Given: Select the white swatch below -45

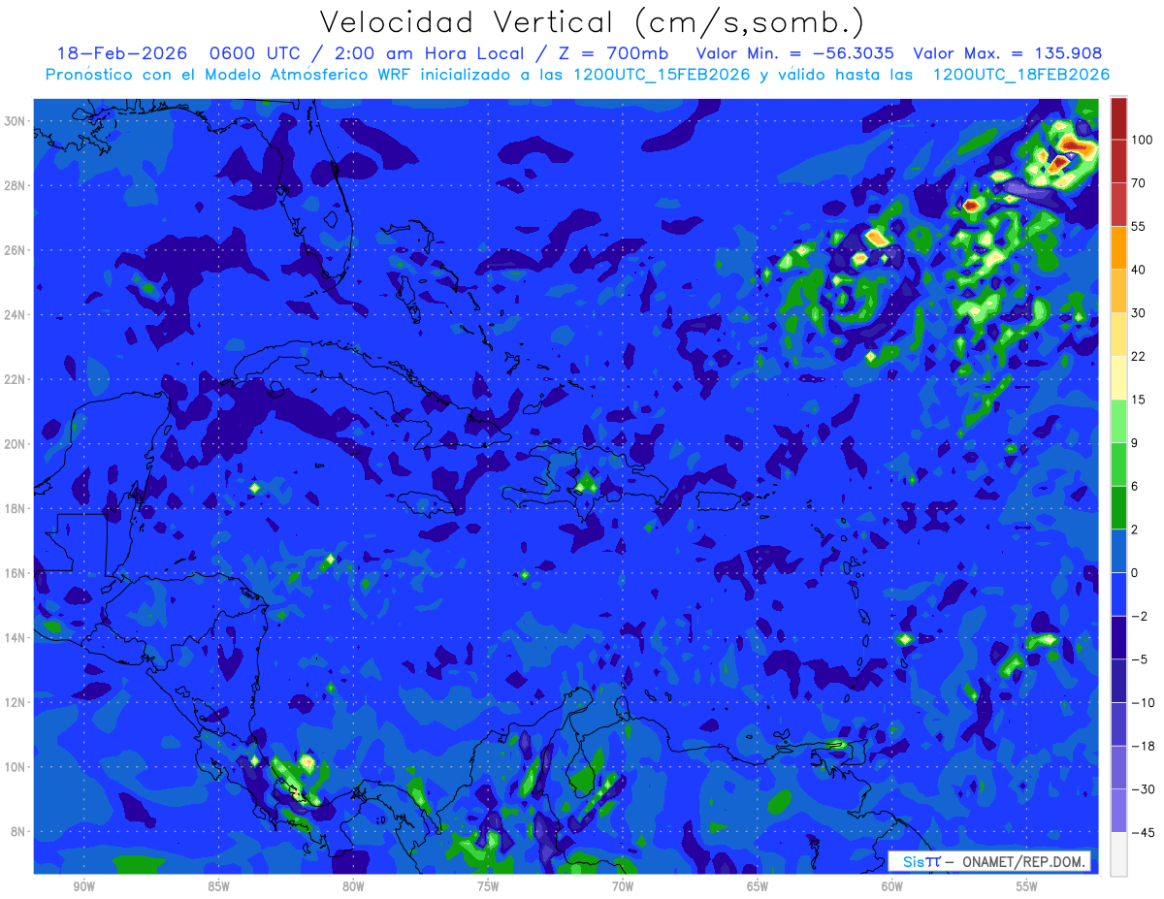Looking at the screenshot, I should pyautogui.click(x=1118, y=853).
